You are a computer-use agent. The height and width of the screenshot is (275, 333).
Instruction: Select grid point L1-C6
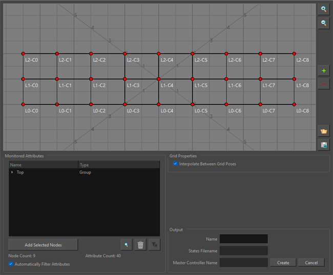click(x=226, y=79)
